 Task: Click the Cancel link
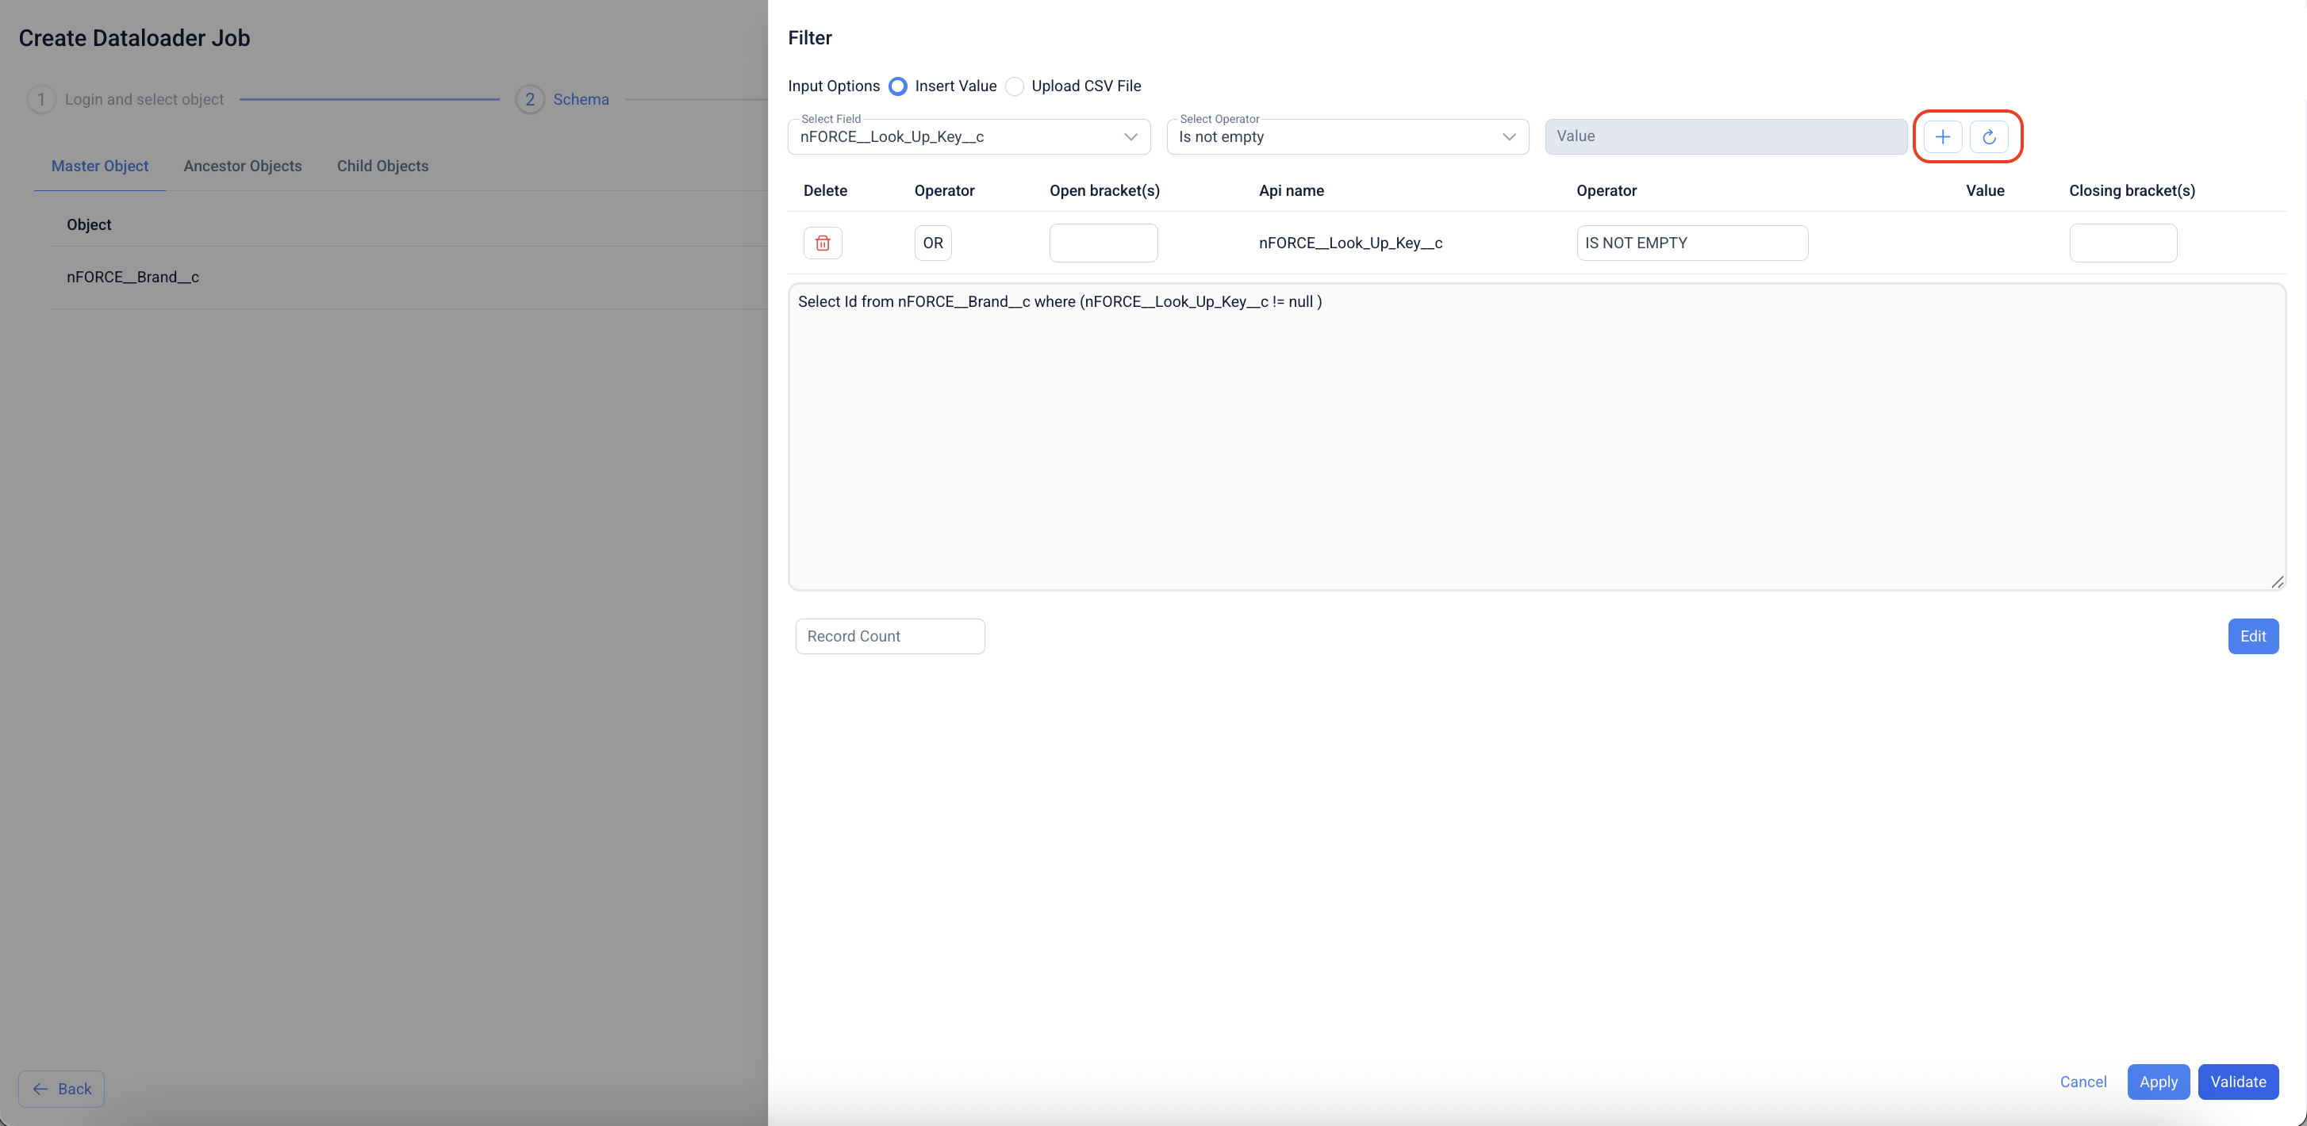click(2082, 1082)
